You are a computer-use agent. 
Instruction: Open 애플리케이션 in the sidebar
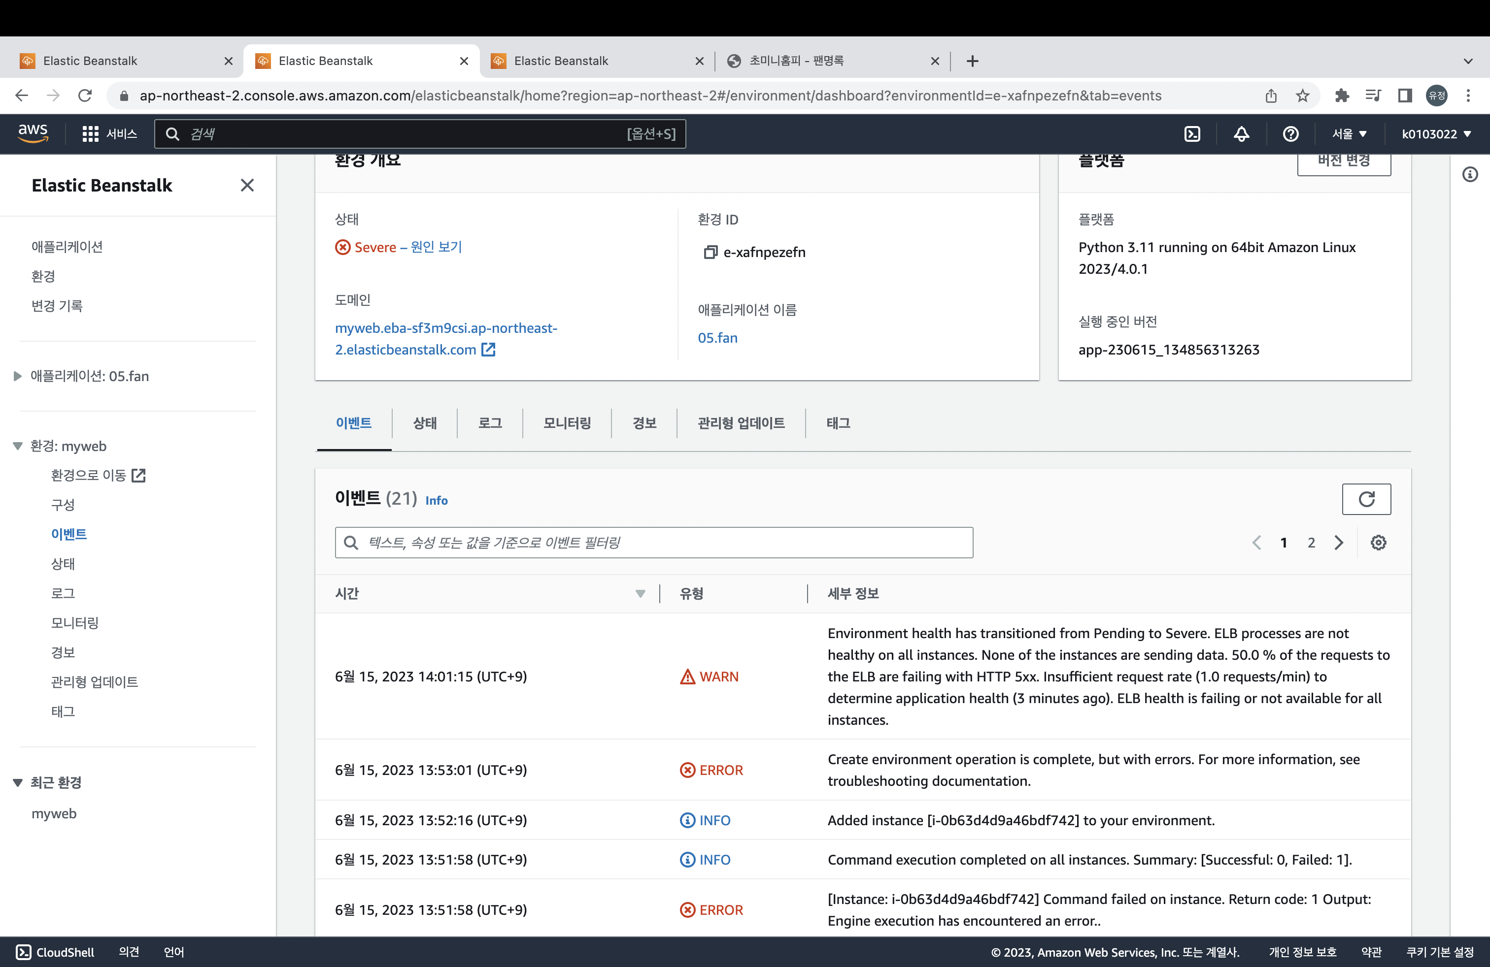67,247
